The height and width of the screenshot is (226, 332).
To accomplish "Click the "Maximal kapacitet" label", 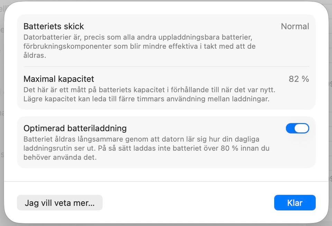I will pyautogui.click(x=59, y=79).
